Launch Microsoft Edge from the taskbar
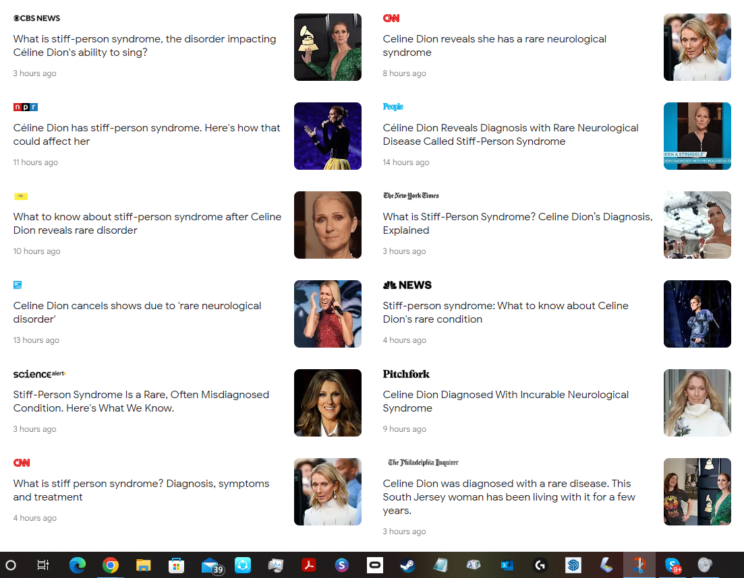The height and width of the screenshot is (578, 744). coord(78,565)
